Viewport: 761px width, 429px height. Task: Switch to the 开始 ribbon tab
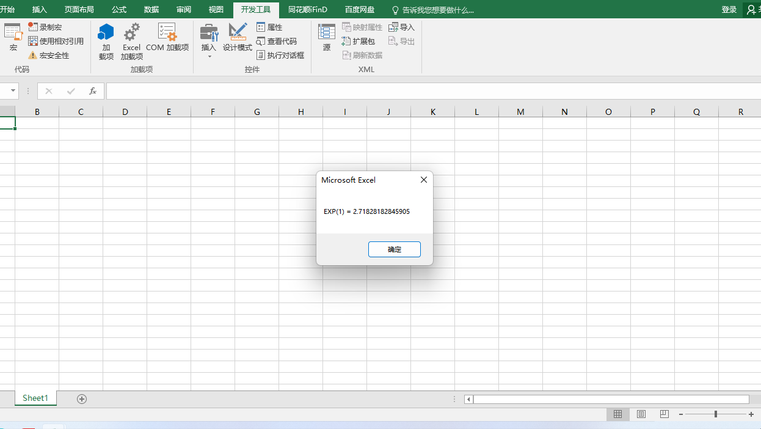coord(7,10)
